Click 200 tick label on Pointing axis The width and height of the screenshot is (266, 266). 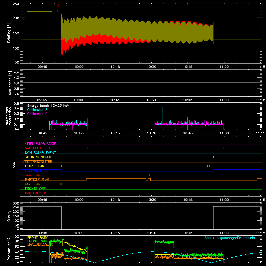tap(16, 18)
